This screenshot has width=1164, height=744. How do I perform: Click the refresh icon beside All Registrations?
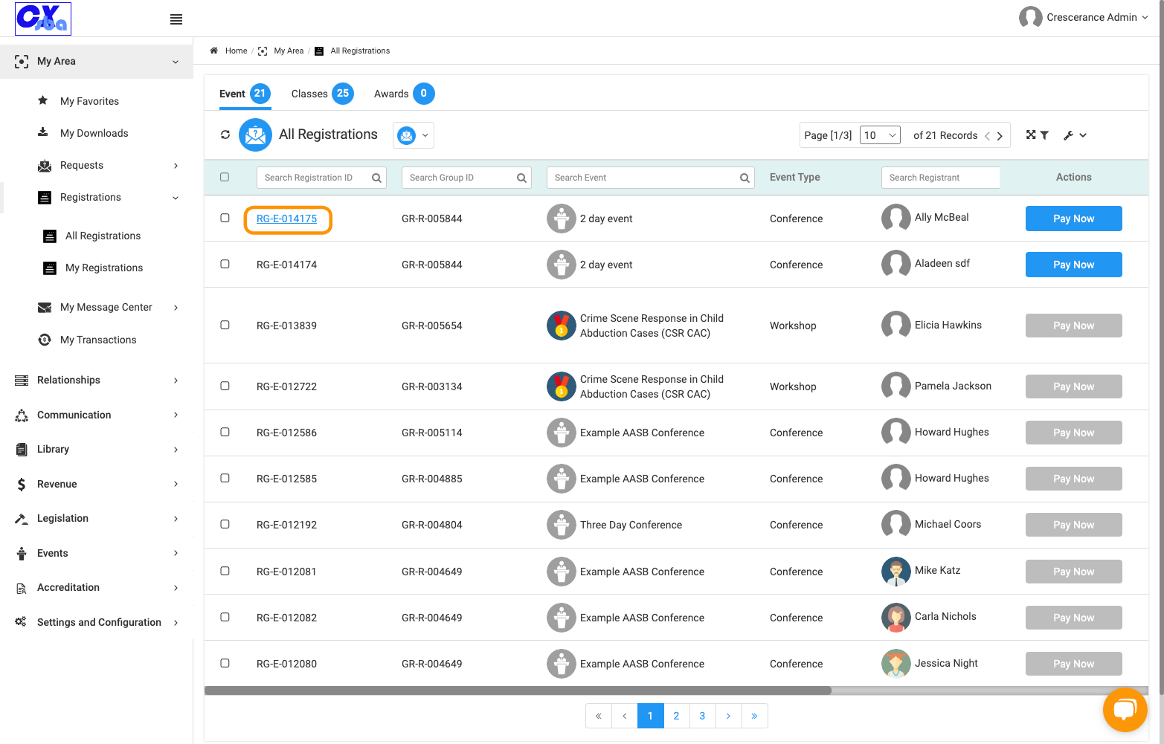[x=225, y=135]
